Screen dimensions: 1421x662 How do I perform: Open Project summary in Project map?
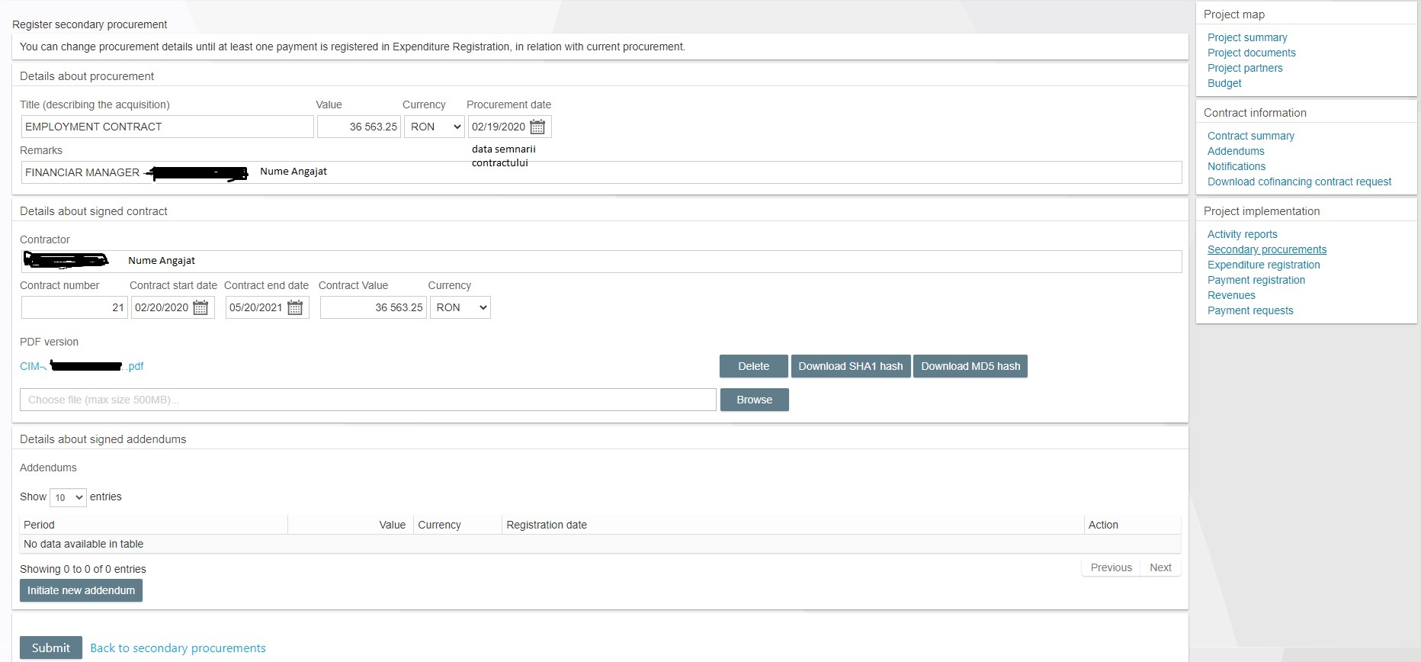click(x=1246, y=37)
